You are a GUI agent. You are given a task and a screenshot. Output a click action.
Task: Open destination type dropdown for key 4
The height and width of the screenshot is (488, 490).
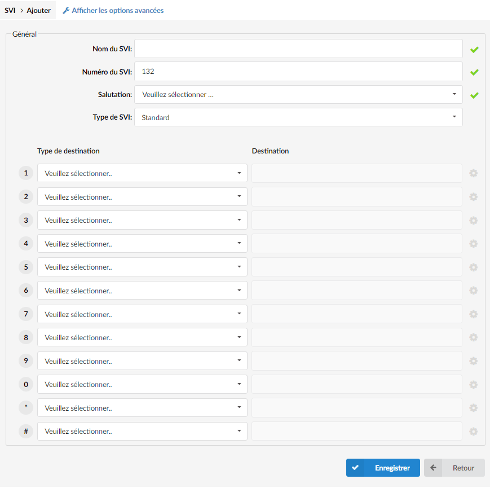142,244
